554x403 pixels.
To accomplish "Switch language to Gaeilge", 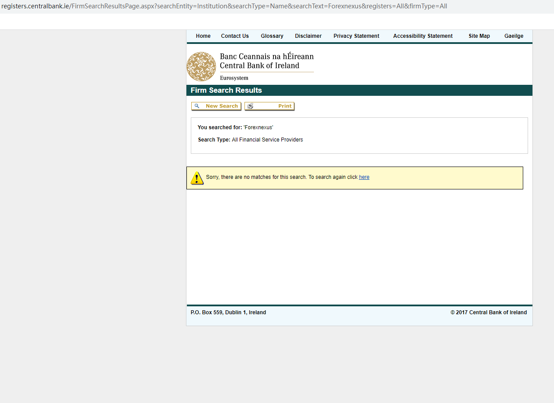I will 514,36.
